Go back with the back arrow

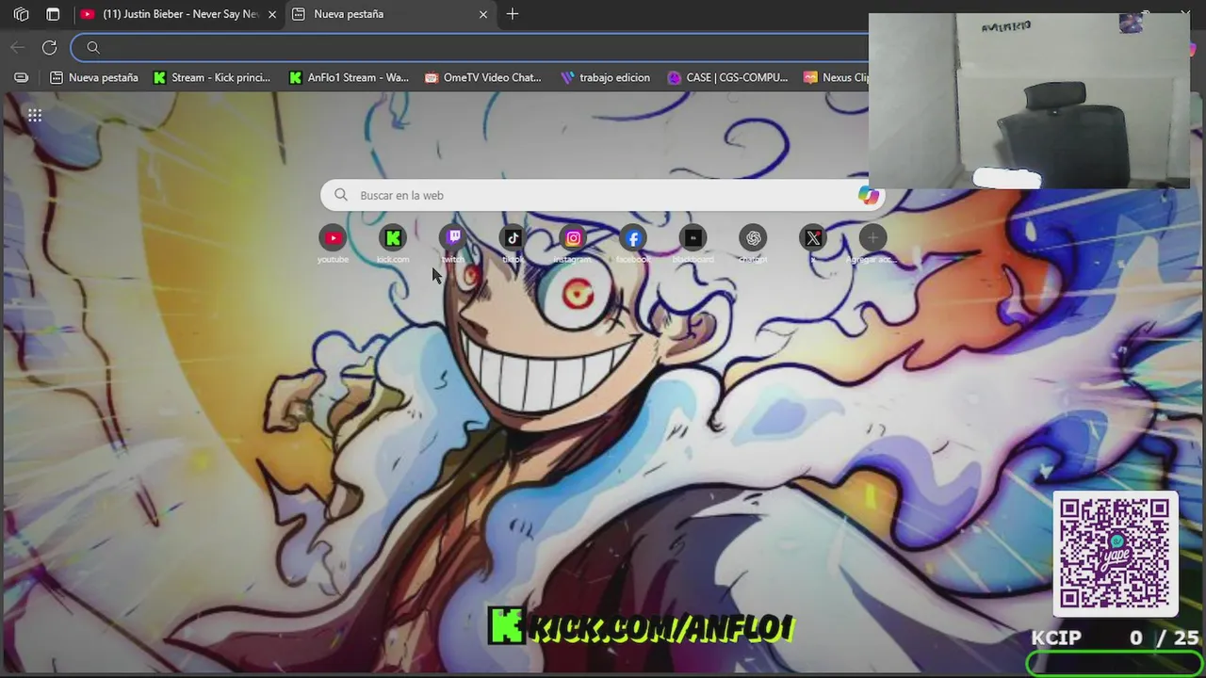[18, 47]
